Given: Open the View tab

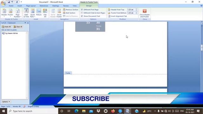Looking at the screenshot, I should point(75,6).
